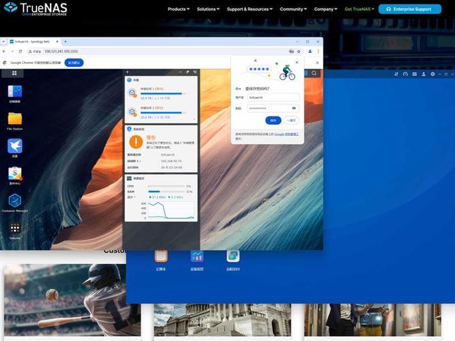Viewport: 455px width, 341px height.
Task: Click the pin icon on the widget panel
Action: click(x=188, y=72)
